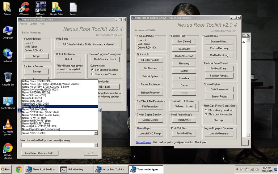Open the Recycle Bin icon
The height and width of the screenshot is (174, 278).
(x=8, y=79)
